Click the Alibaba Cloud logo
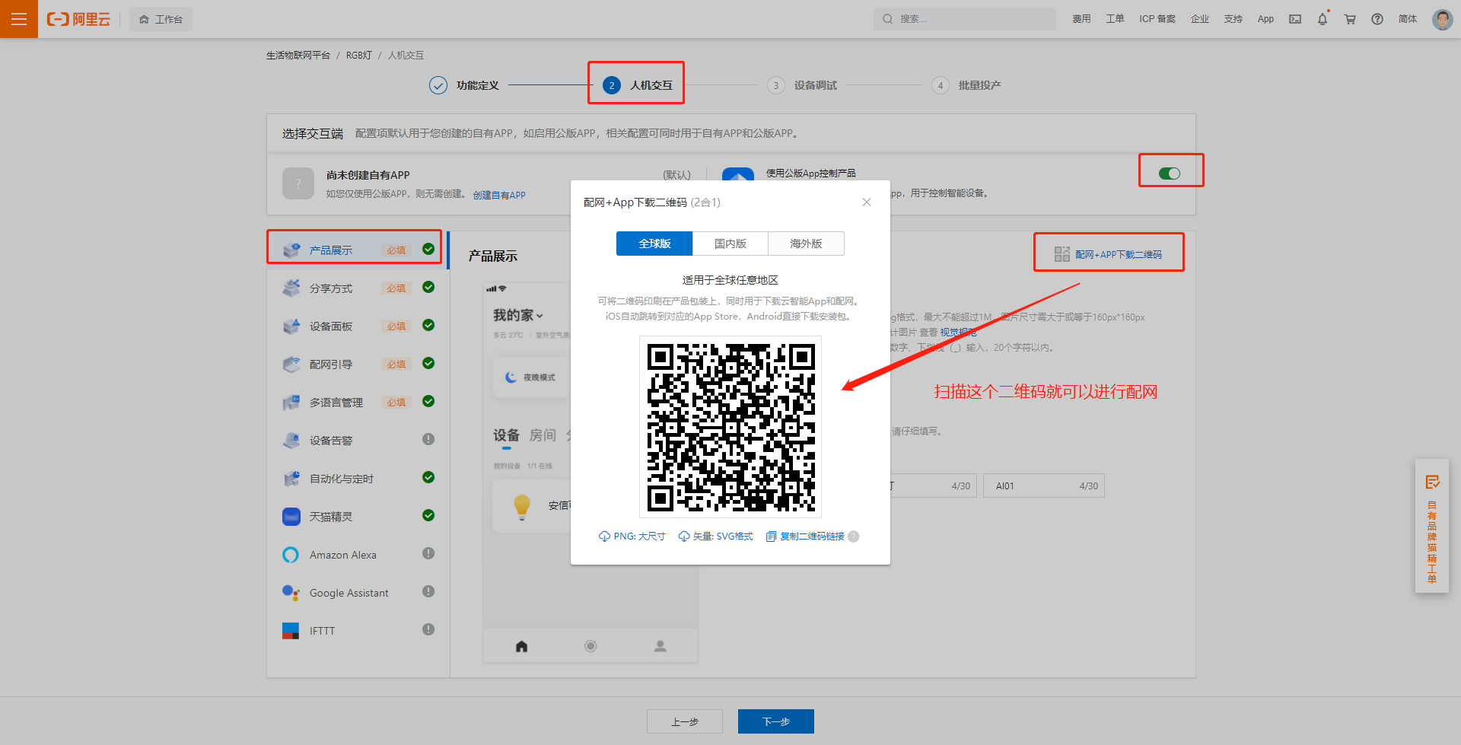The width and height of the screenshot is (1461, 745). pos(78,19)
